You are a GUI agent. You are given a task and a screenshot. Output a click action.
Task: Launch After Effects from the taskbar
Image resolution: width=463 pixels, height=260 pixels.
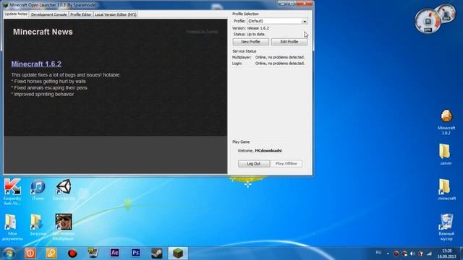(x=114, y=253)
